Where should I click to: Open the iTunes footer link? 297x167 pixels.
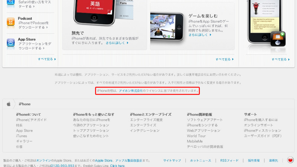coord(22,136)
